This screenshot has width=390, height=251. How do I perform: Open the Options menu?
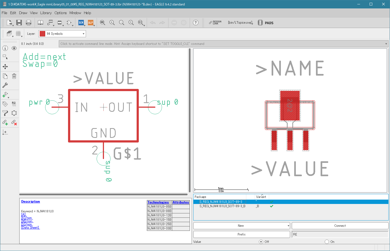click(x=60, y=13)
